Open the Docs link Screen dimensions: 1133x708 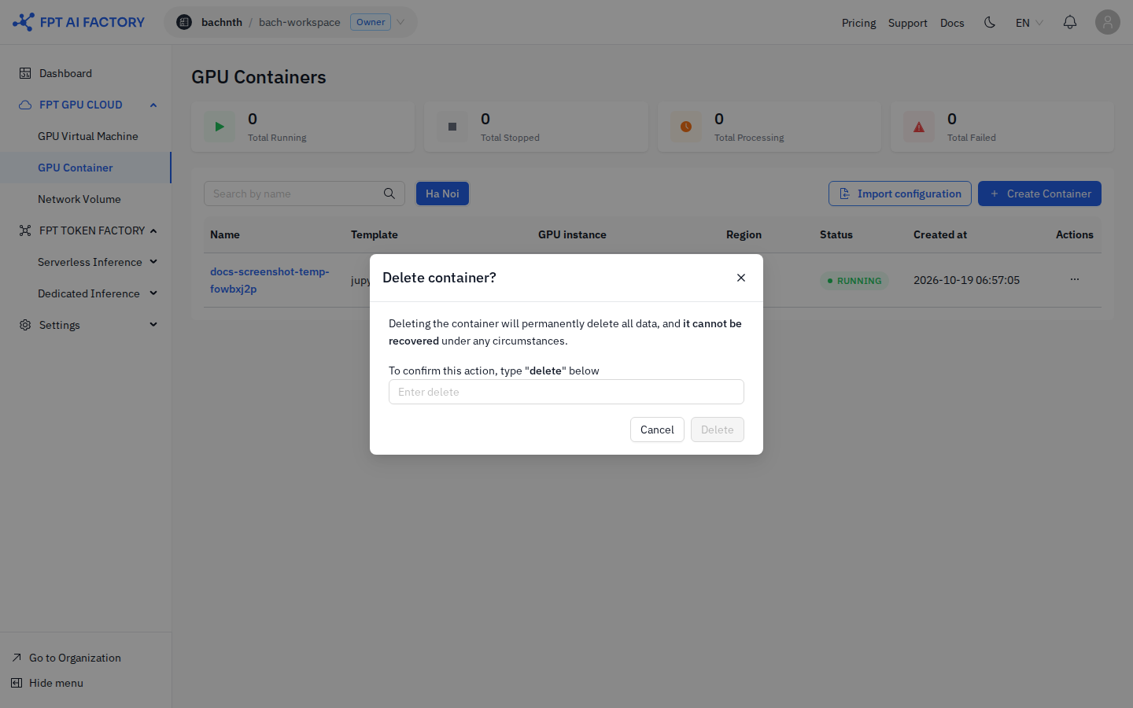click(952, 23)
